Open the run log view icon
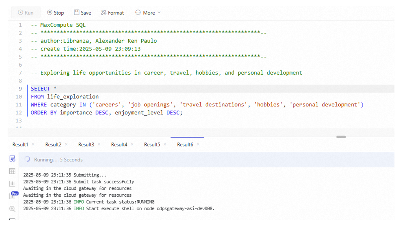This screenshot has width=402, height=231. click(12, 159)
